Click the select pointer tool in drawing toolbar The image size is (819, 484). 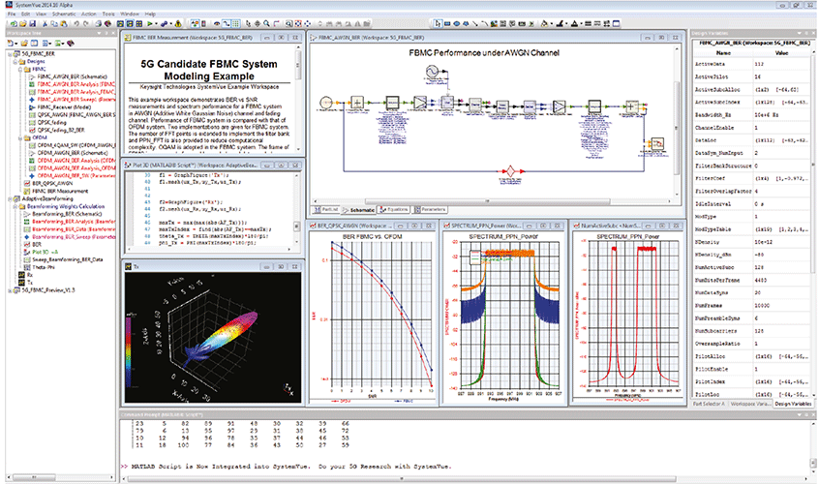click(438, 23)
